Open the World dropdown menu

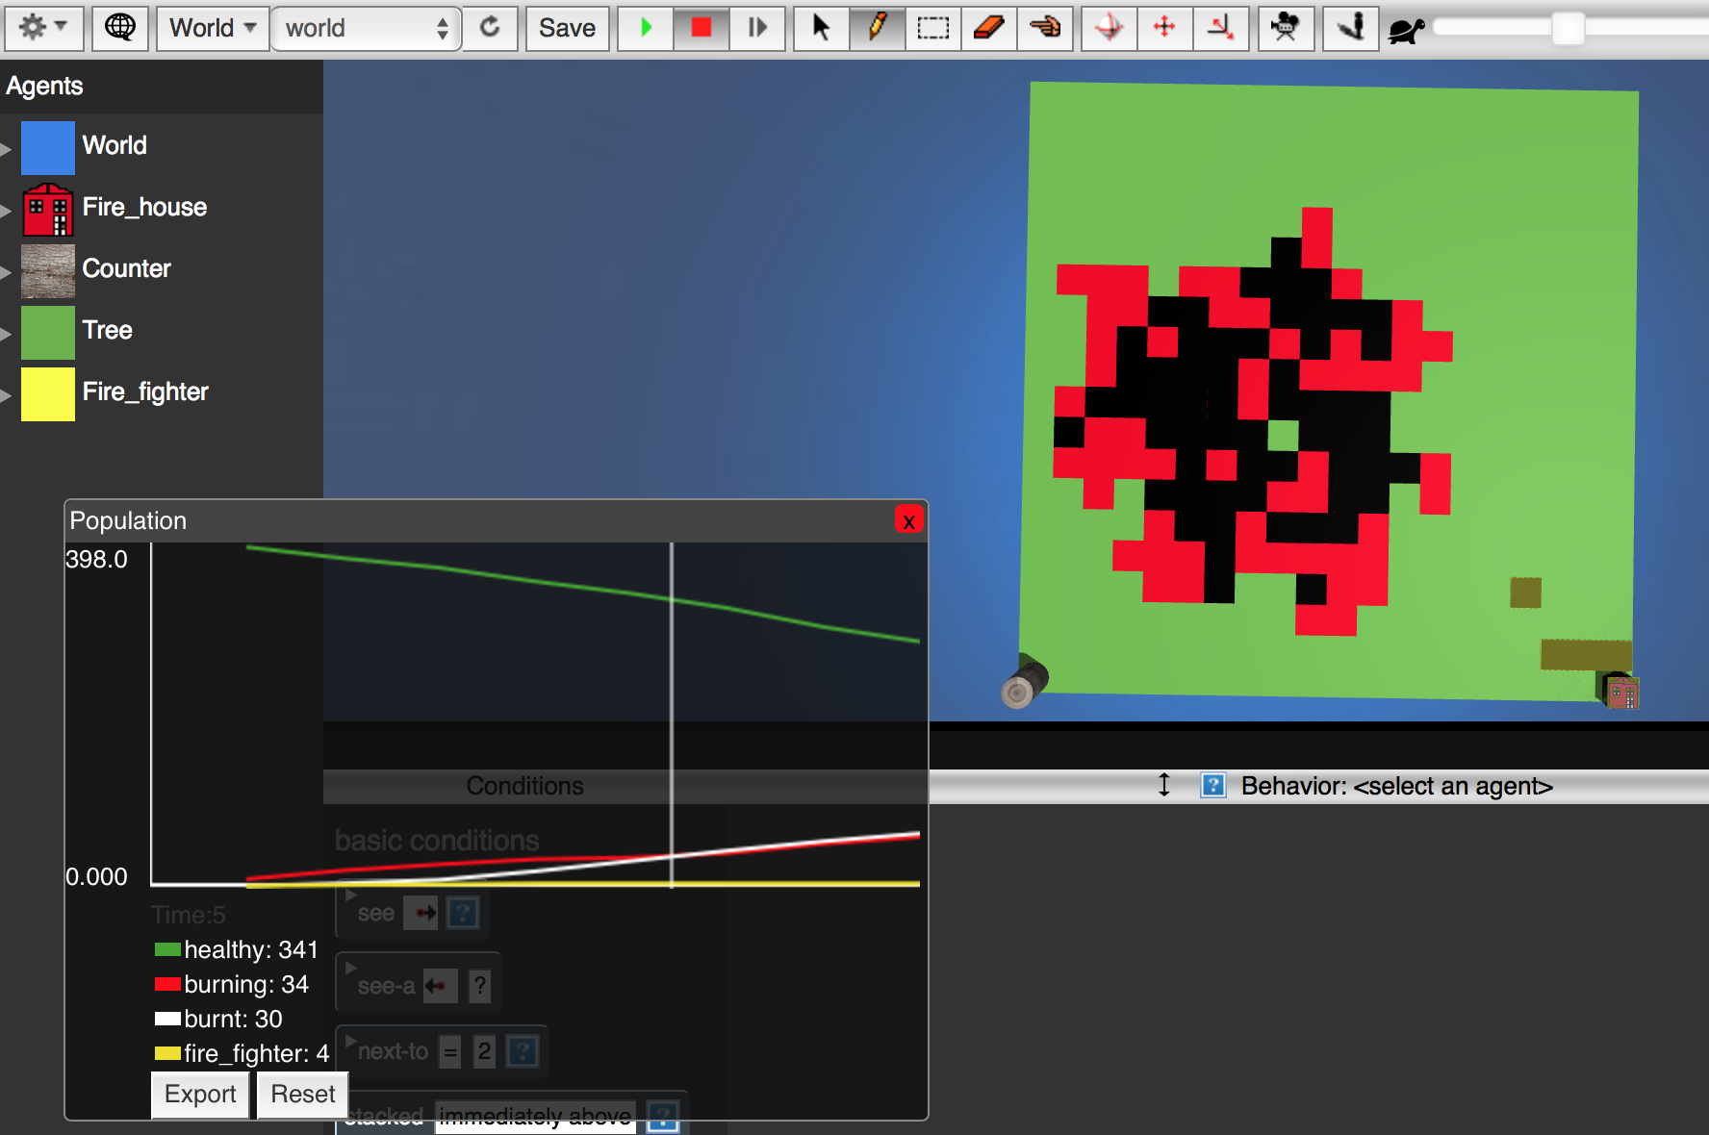coord(212,28)
